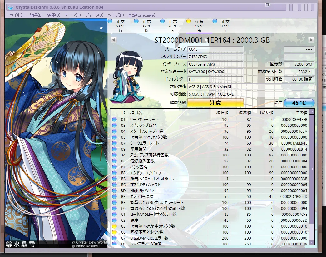This screenshot has width=326, height=257.
Task: Click the 水晶雫 logo in artwork corner
Action: coord(20,244)
